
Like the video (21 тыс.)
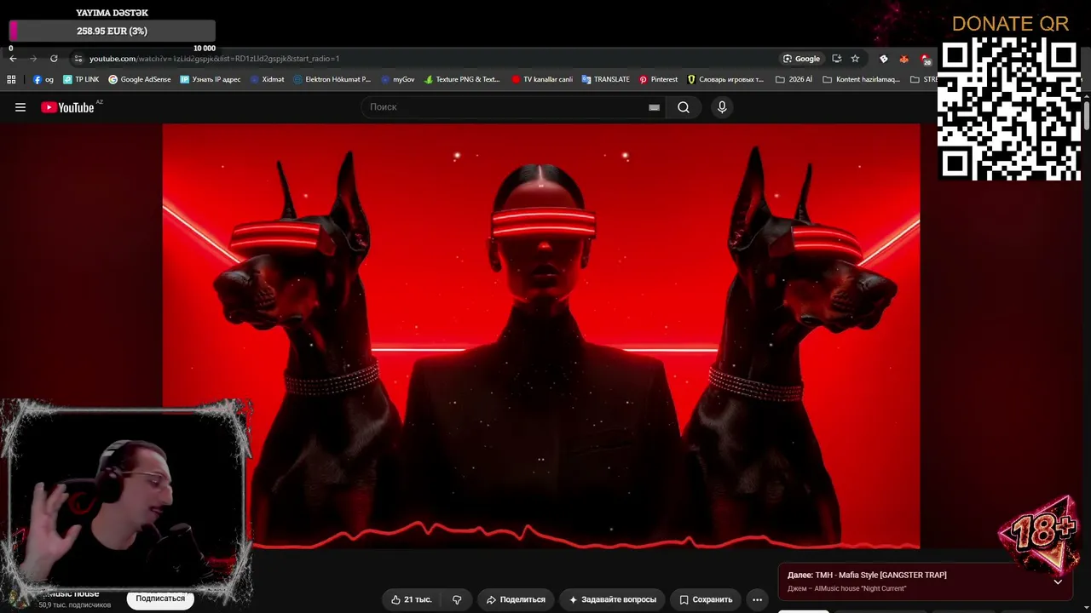(x=412, y=599)
